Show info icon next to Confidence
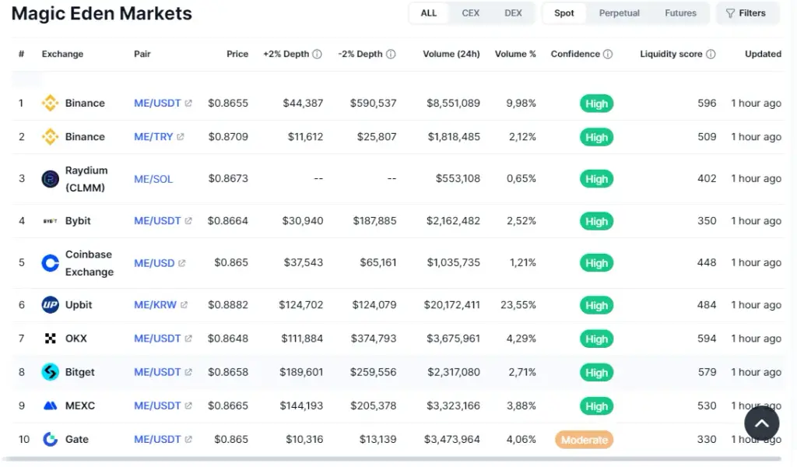 (x=608, y=54)
